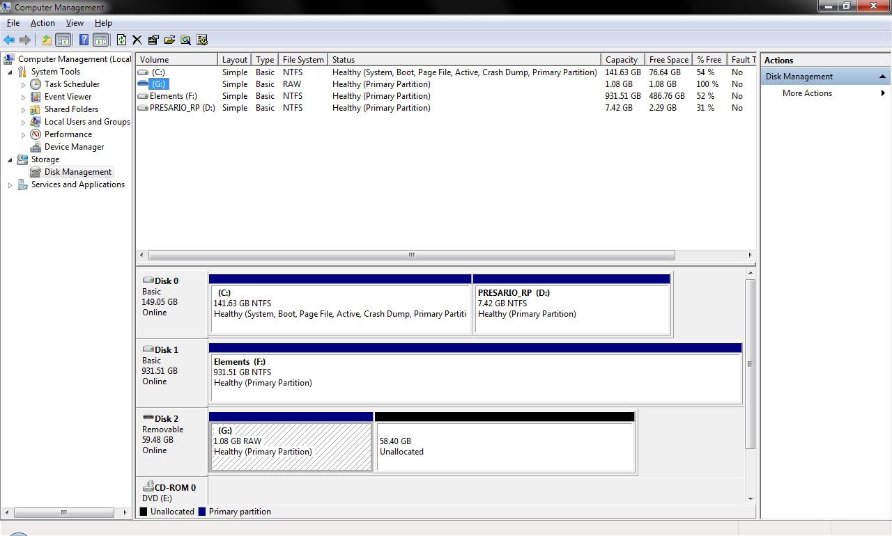This screenshot has height=536, width=892.
Task: Click the Refresh icon on the toolbar
Action: coord(121,40)
